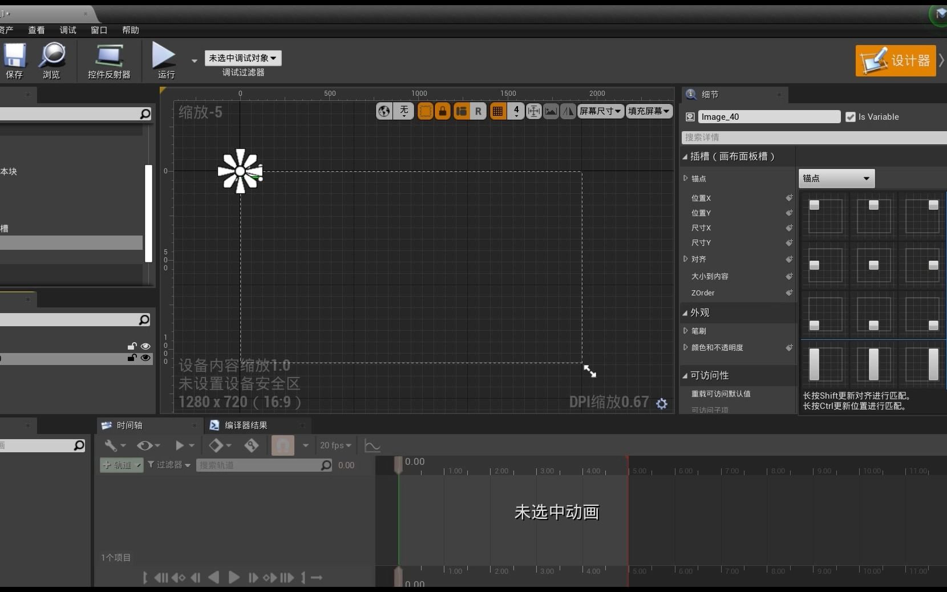947x592 pixels.
Task: Open the 查看 menu
Action: pyautogui.click(x=37, y=30)
